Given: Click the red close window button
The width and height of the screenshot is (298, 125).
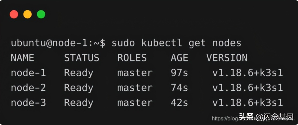Looking at the screenshot, I should click(x=14, y=14).
